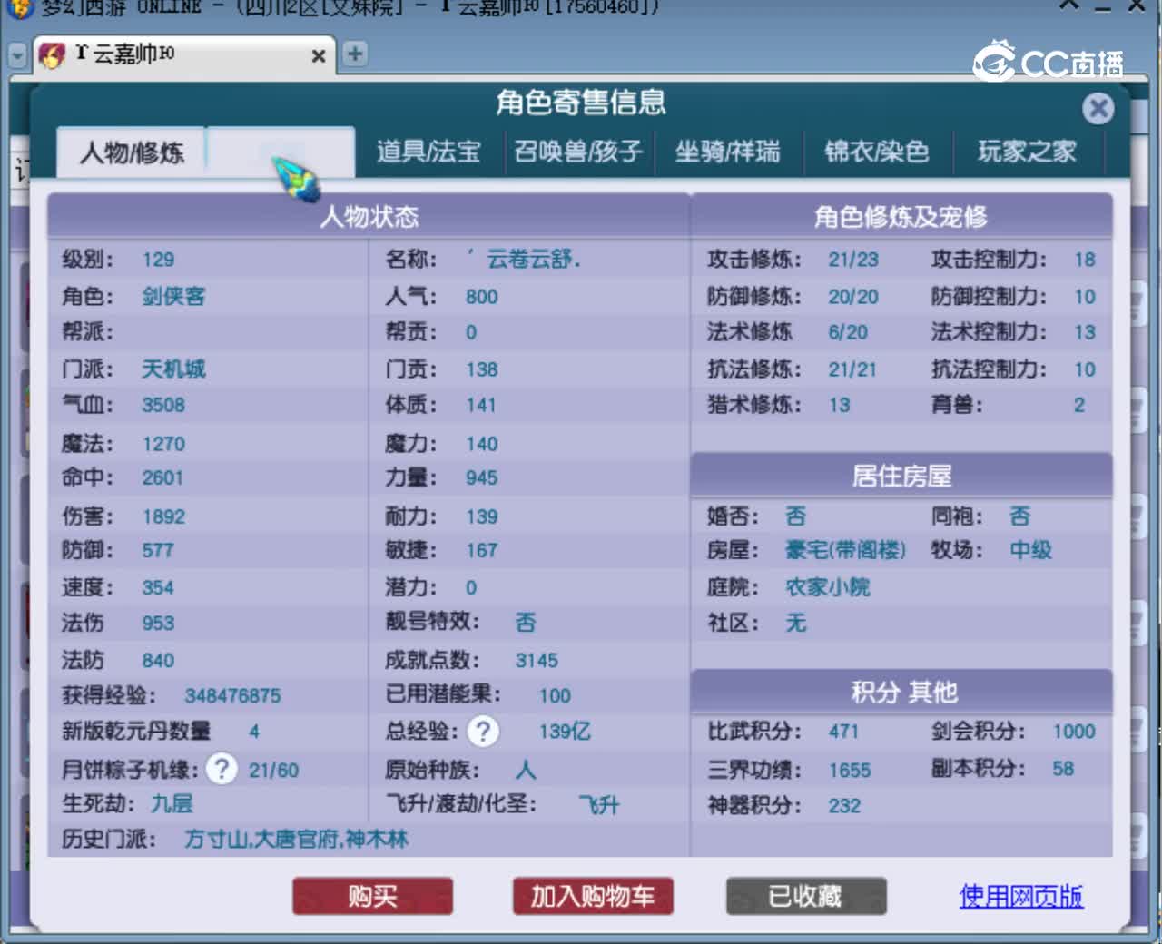
Task: Switch to the 坐骑/祥瑞 tab
Action: point(727,151)
